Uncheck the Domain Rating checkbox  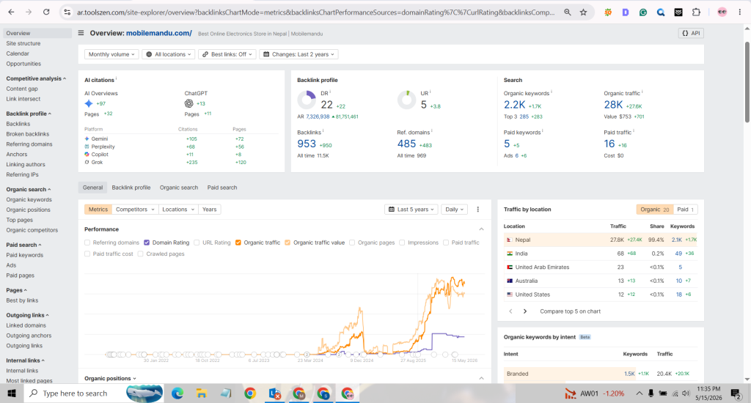[x=147, y=243]
